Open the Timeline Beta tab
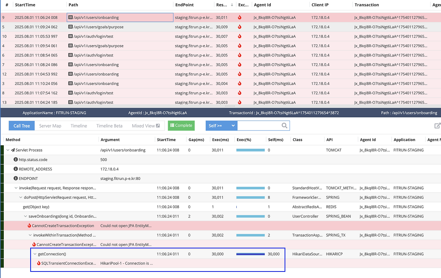The height and width of the screenshot is (278, 441). coord(110,126)
